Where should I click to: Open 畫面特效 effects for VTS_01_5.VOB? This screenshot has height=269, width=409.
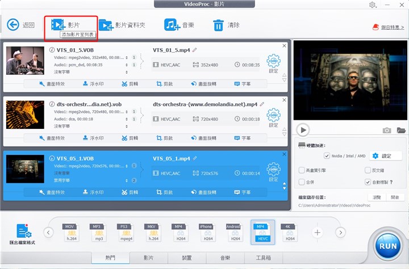coord(52,84)
